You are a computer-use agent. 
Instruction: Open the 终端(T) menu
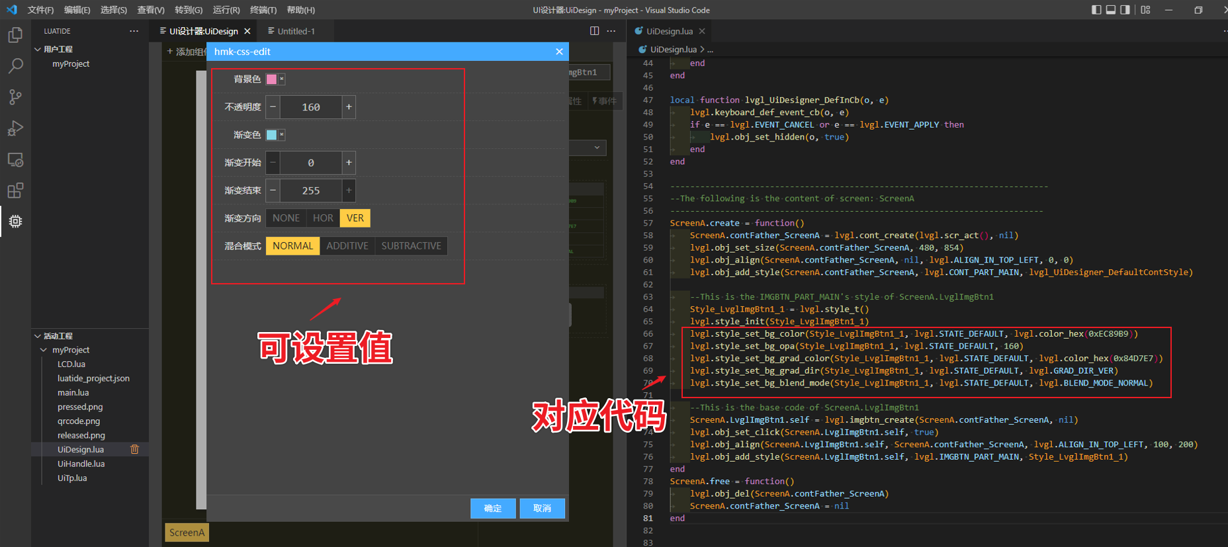pos(263,10)
